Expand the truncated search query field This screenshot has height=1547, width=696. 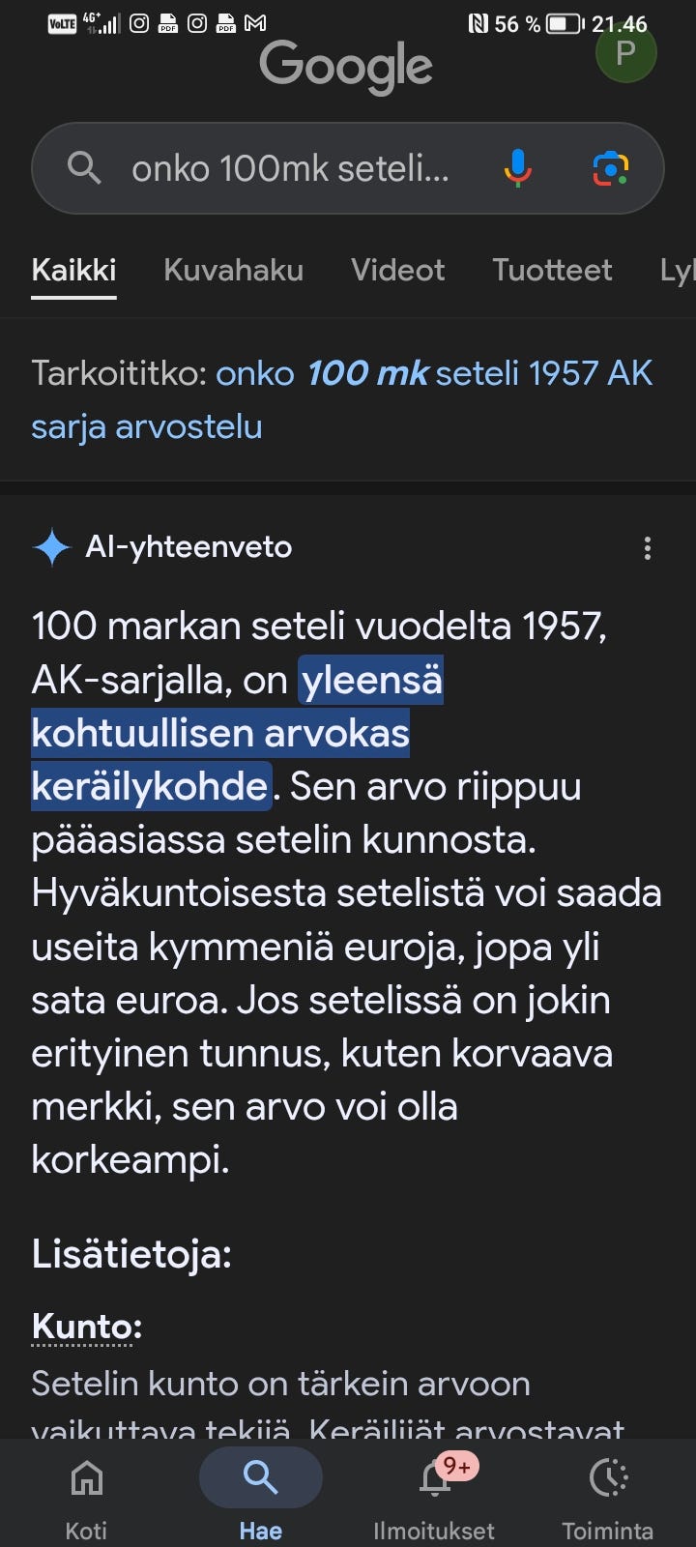(290, 167)
